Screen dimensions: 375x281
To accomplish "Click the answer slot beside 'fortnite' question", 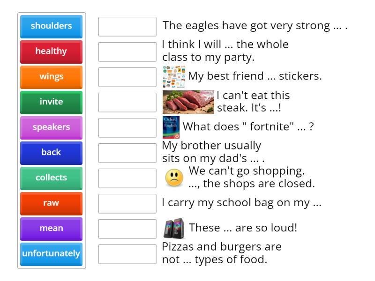I will click(x=127, y=128).
